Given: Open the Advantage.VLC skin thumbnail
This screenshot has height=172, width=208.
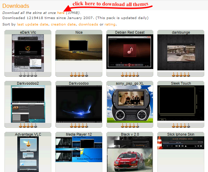Looking at the screenshot, I should [28, 154].
